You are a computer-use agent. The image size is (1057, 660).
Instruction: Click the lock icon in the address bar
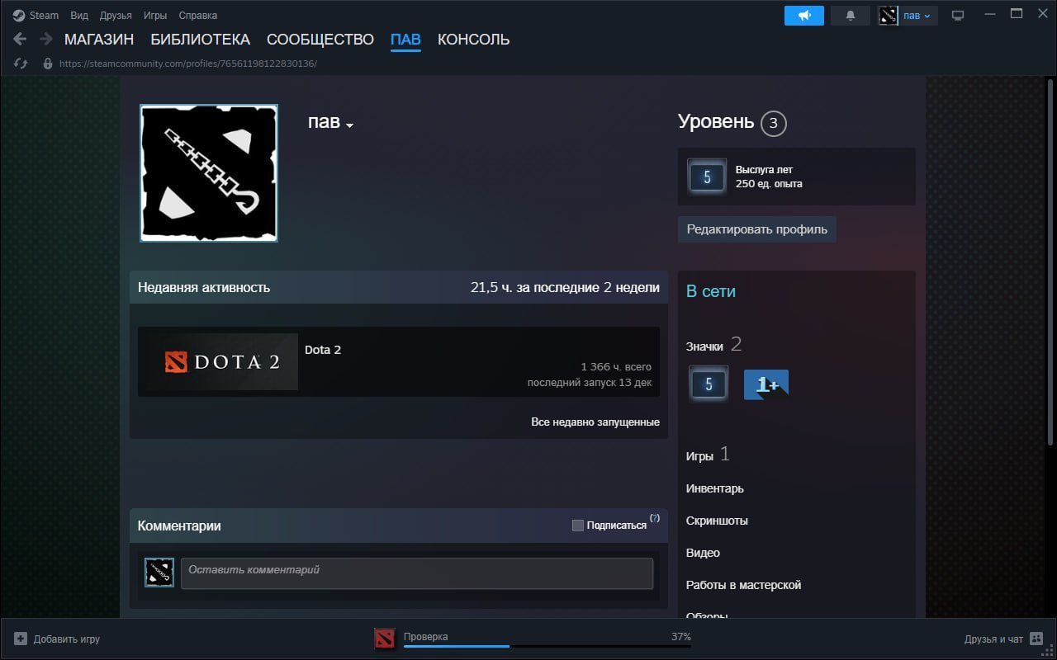tap(47, 63)
